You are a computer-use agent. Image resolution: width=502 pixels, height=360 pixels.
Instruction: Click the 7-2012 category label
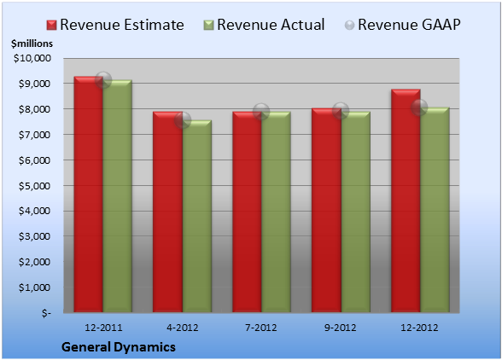261,328
